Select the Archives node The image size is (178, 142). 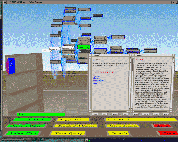coord(72,62)
